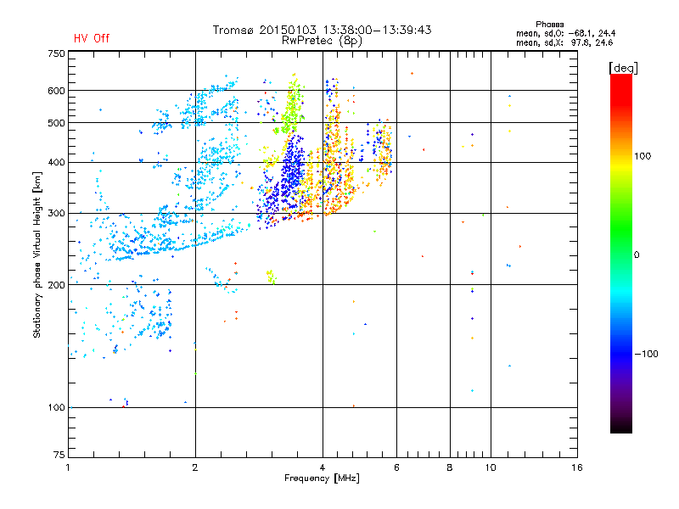Click the x-axis label "2"
This screenshot has width=679, height=509.
195,467
